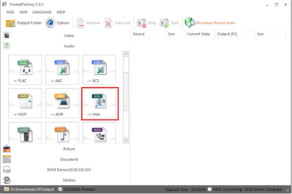The height and width of the screenshot is (194, 292).
Task: Click the Source column header
Action: point(149,34)
